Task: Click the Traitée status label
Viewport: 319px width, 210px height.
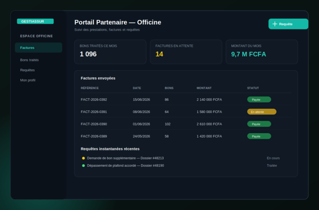Action: [272, 166]
